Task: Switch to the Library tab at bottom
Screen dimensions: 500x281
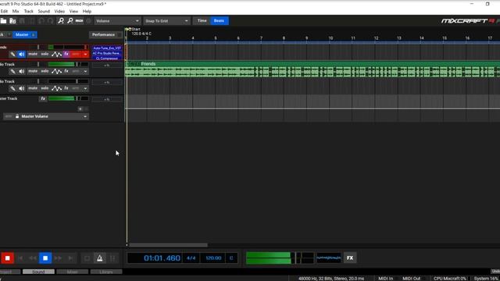Action: [106, 272]
